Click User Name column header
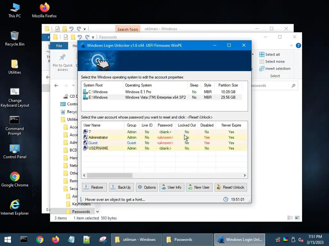 pos(103,125)
